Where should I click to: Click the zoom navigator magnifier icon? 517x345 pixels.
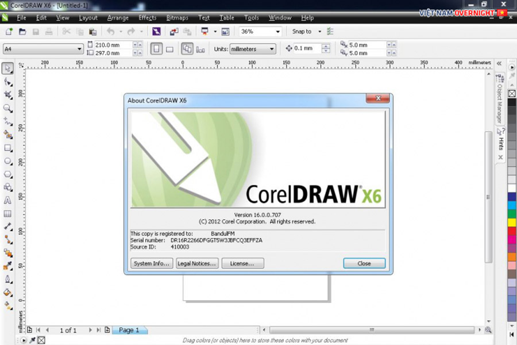coord(488,330)
